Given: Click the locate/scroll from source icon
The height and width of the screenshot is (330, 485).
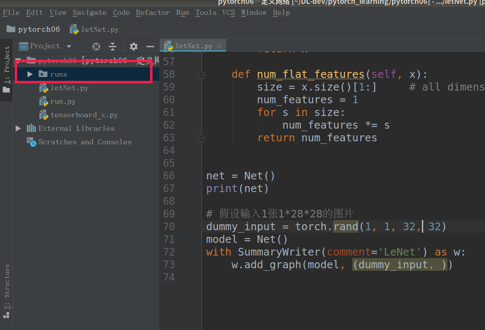Looking at the screenshot, I should 96,47.
